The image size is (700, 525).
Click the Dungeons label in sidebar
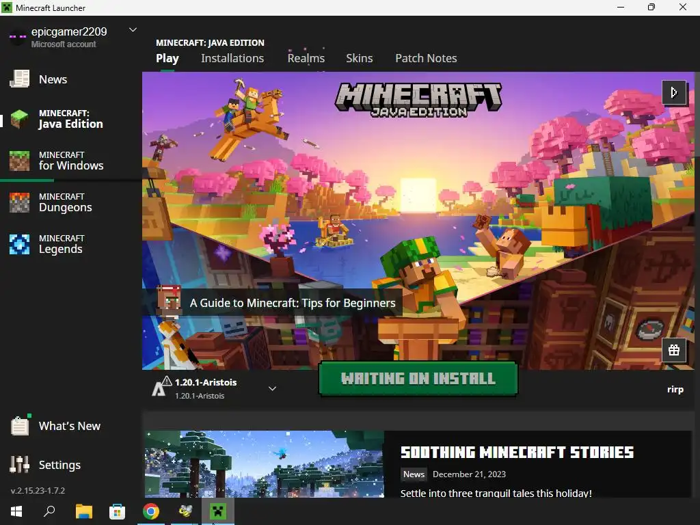click(x=65, y=208)
